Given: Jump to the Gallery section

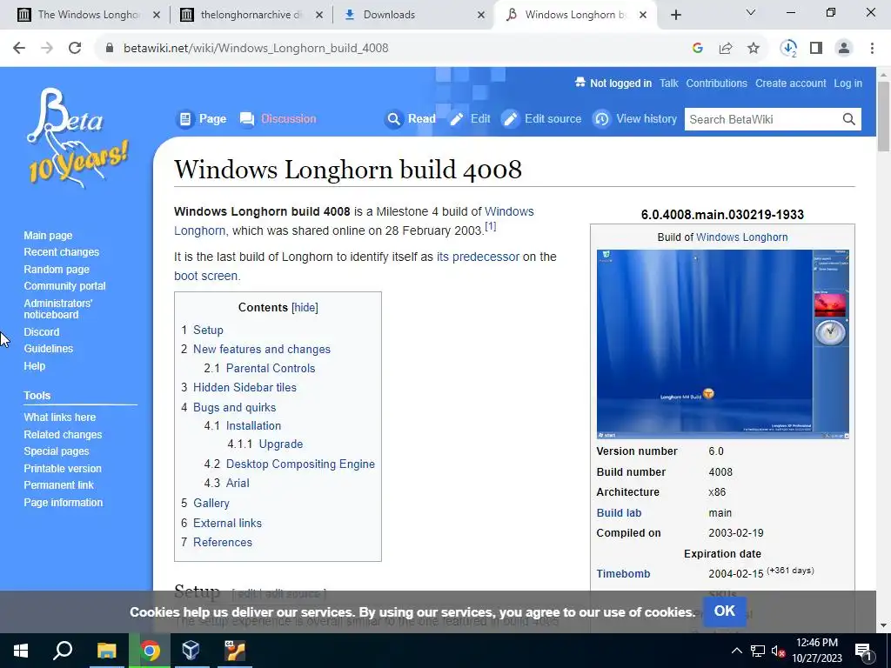Looking at the screenshot, I should (211, 504).
